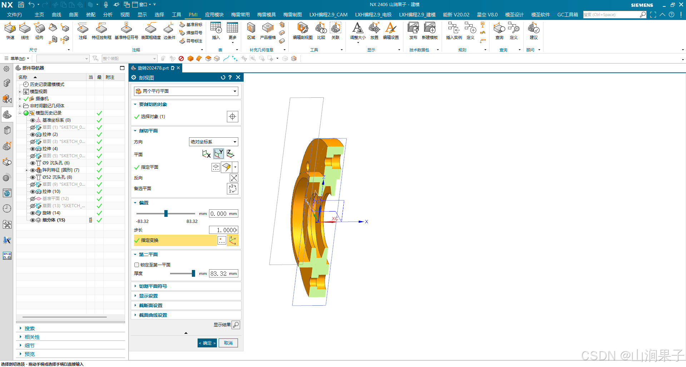Select the 径向 radial dimension tool
686x367 pixels.
click(x=39, y=31)
